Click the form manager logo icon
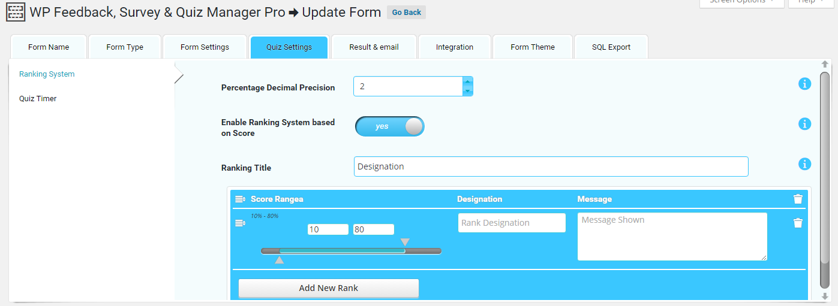Screen dimensions: 838x306 16,12
